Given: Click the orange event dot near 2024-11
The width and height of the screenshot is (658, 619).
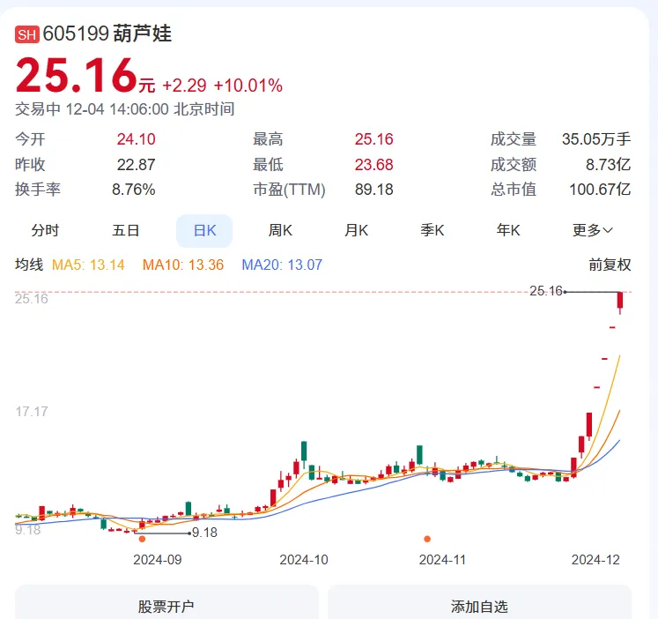Looking at the screenshot, I should point(427,539).
